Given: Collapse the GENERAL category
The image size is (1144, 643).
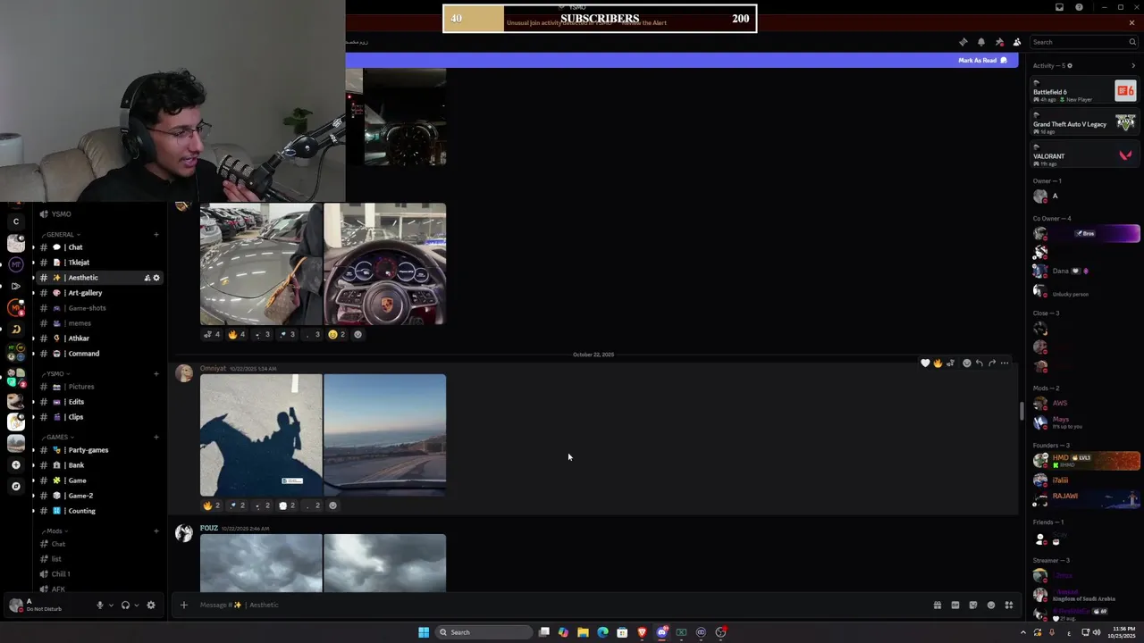Looking at the screenshot, I should [60, 235].
